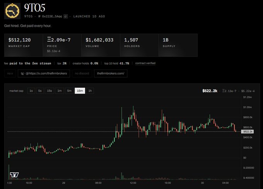Click the '30' date marker on axis
The image size is (263, 189).
pyautogui.click(x=202, y=183)
